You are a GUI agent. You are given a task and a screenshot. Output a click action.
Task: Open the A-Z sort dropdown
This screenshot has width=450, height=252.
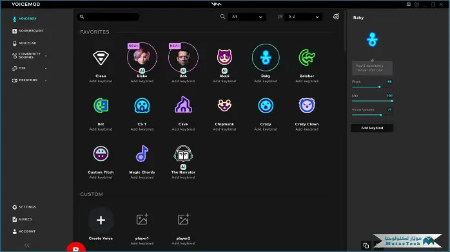tap(304, 17)
